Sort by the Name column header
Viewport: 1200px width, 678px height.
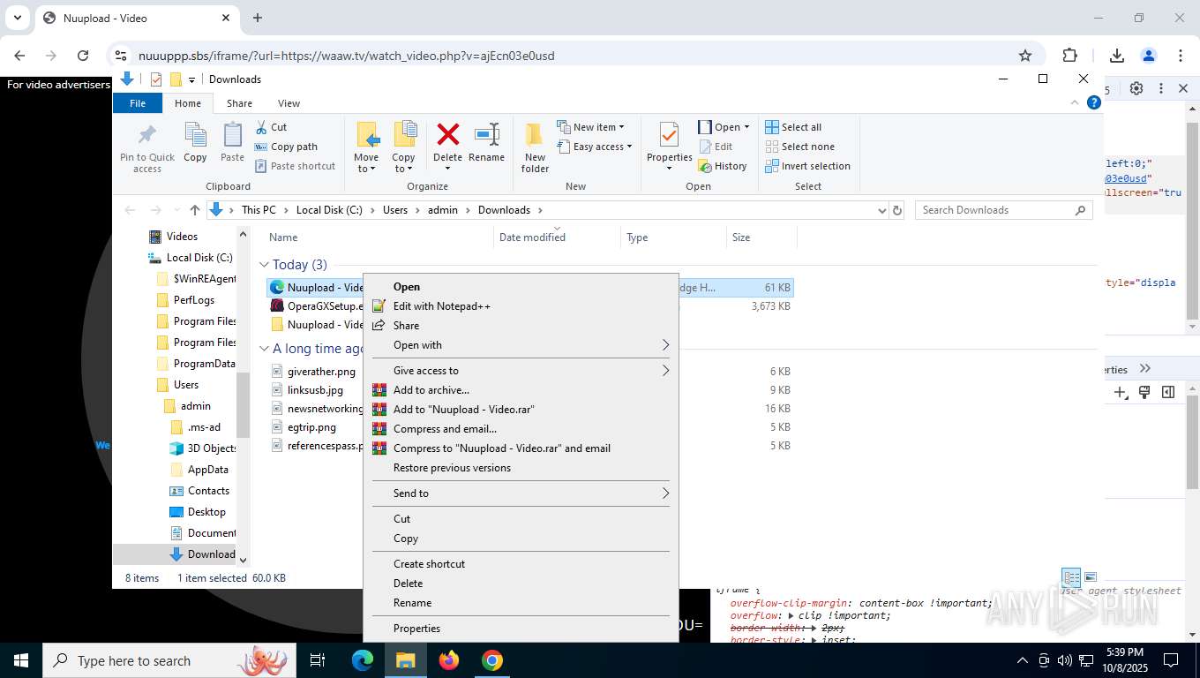(378, 237)
